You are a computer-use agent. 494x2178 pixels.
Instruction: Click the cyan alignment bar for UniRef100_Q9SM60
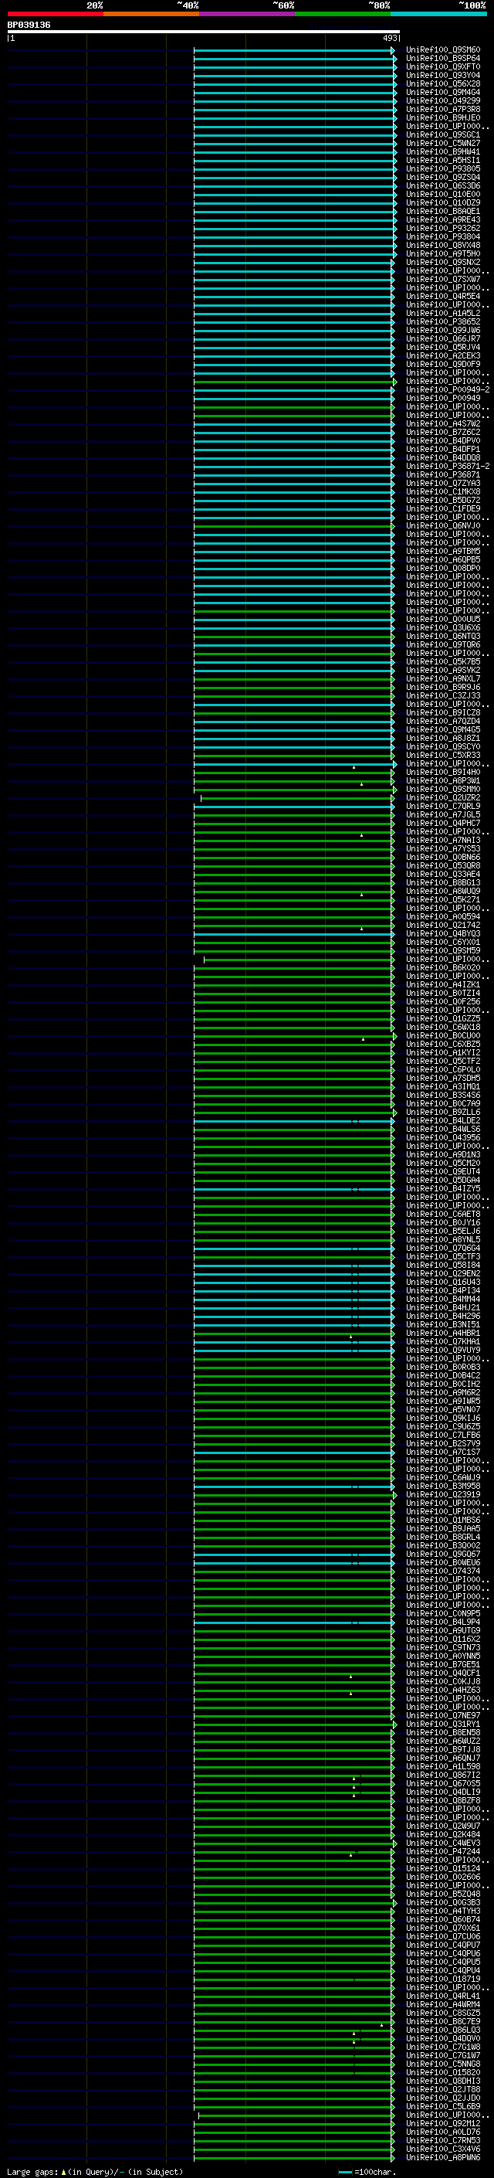coord(294,50)
